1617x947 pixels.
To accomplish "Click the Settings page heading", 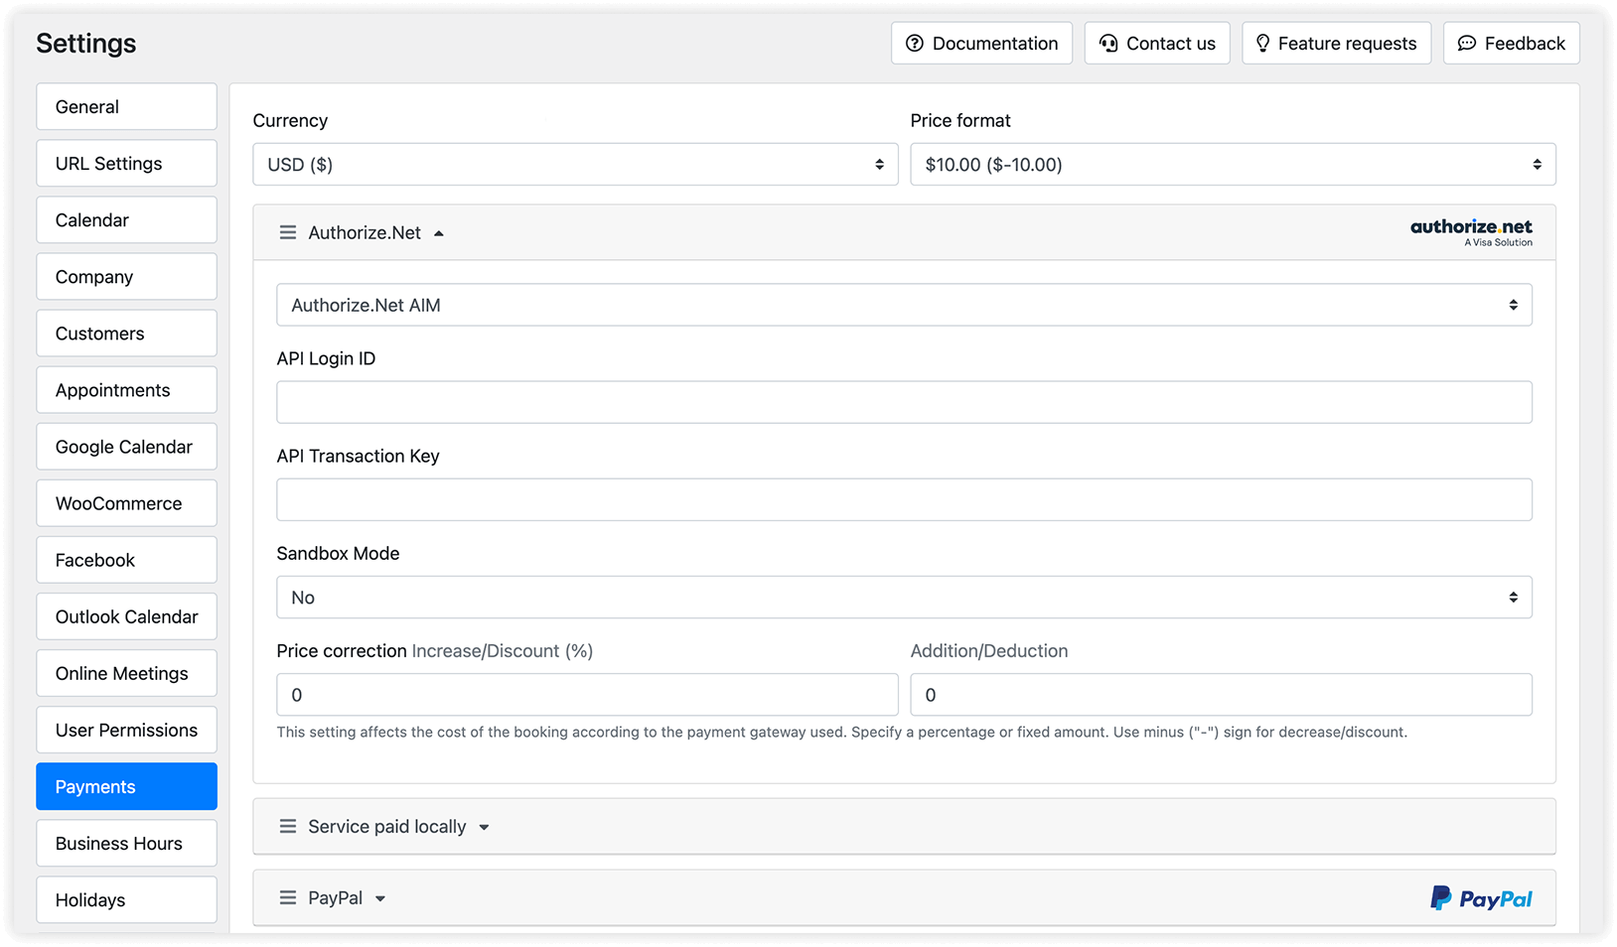I will [86, 44].
